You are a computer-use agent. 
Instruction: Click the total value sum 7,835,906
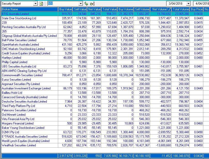[x=110, y=156]
